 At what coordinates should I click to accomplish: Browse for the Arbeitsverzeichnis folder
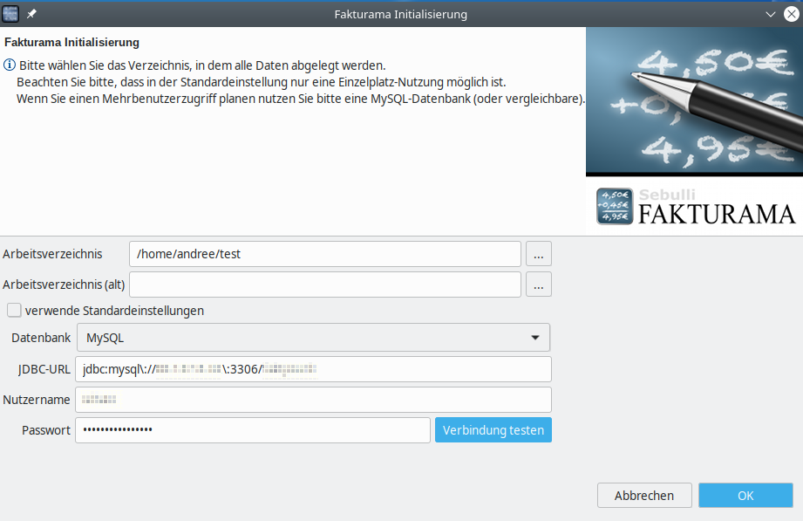pyautogui.click(x=539, y=254)
